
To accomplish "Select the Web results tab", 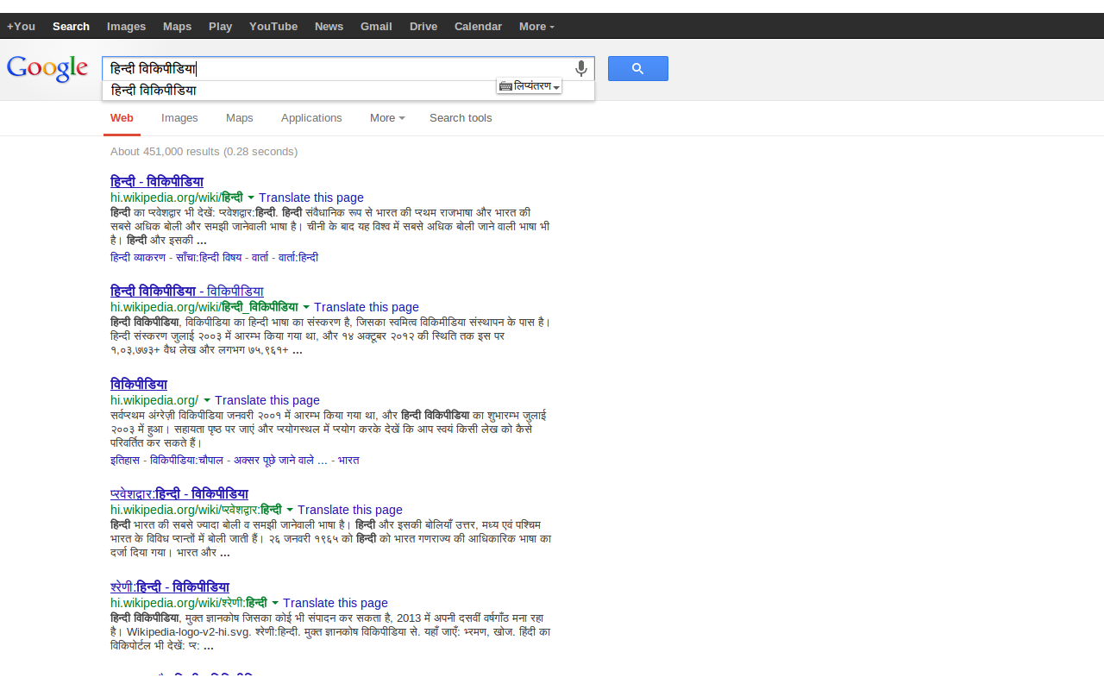I will click(122, 118).
